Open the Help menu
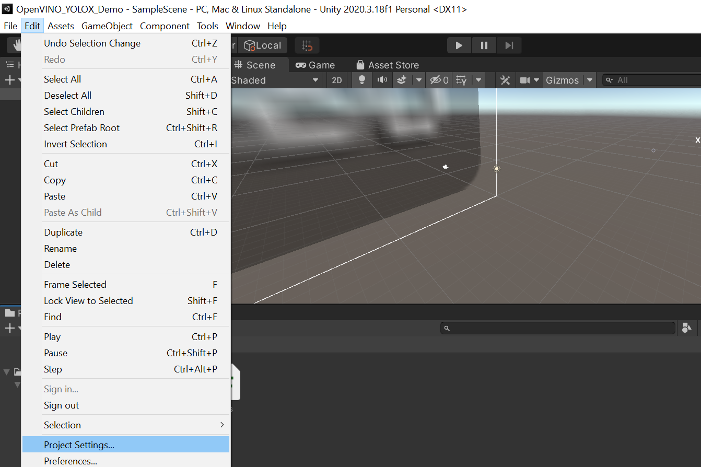The height and width of the screenshot is (467, 701). point(277,26)
